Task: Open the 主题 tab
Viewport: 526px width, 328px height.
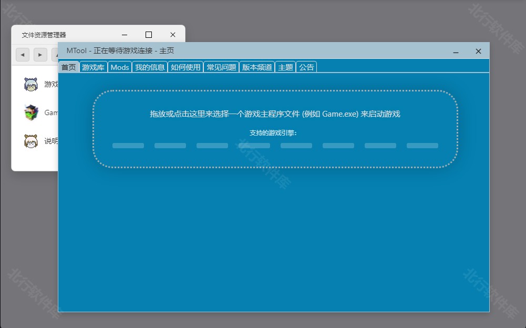Action: tap(285, 67)
